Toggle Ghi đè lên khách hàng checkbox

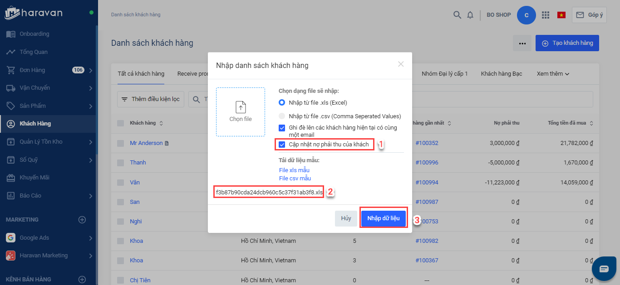pos(282,128)
